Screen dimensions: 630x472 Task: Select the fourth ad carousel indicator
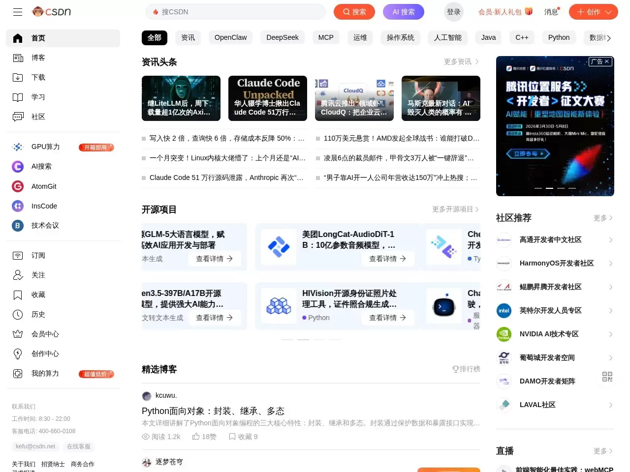pos(572,188)
